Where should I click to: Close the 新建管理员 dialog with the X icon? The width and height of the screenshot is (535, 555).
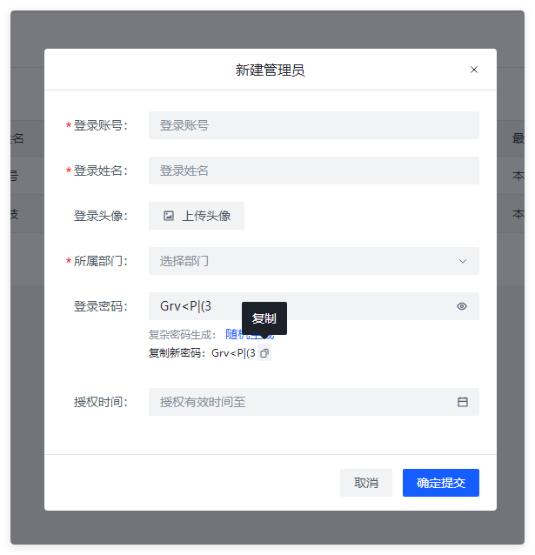coord(474,70)
